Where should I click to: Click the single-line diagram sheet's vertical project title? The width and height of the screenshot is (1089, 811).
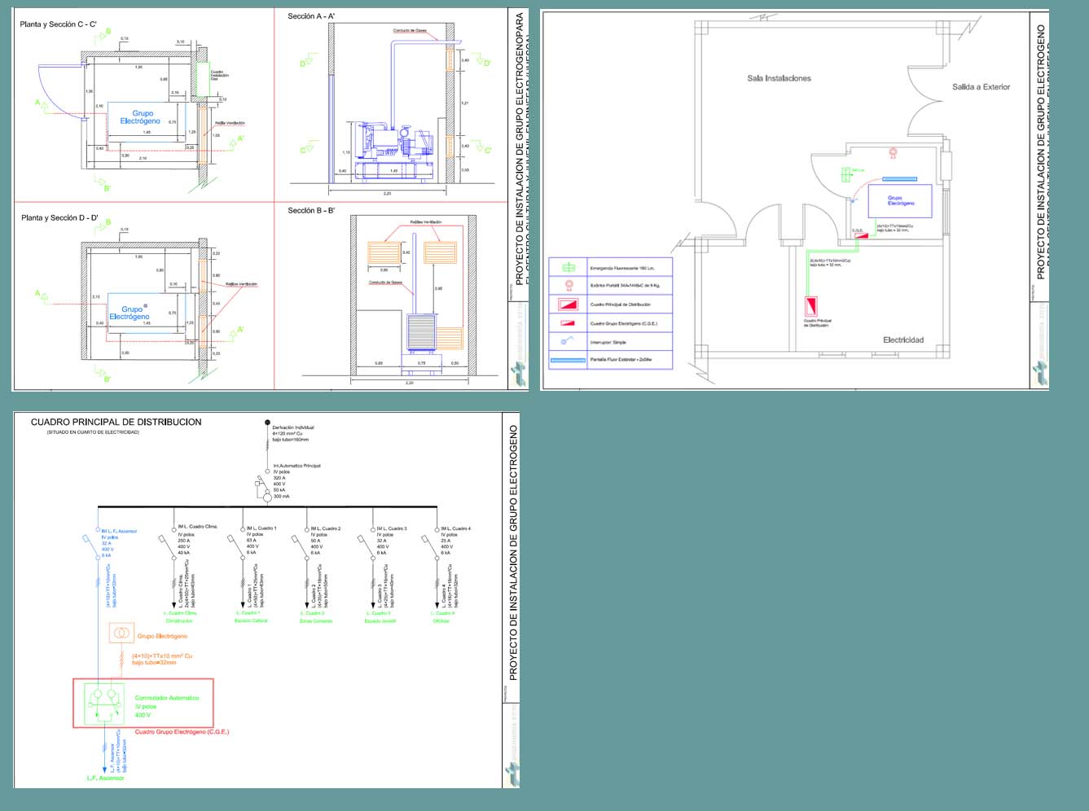coord(513,553)
